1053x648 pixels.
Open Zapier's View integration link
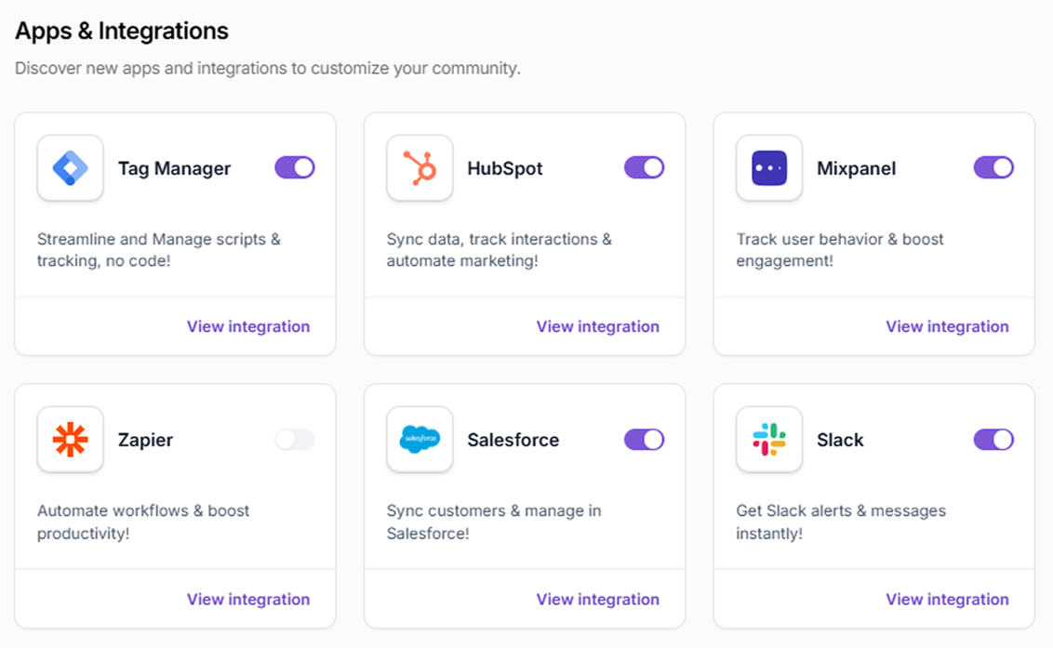[x=248, y=599]
